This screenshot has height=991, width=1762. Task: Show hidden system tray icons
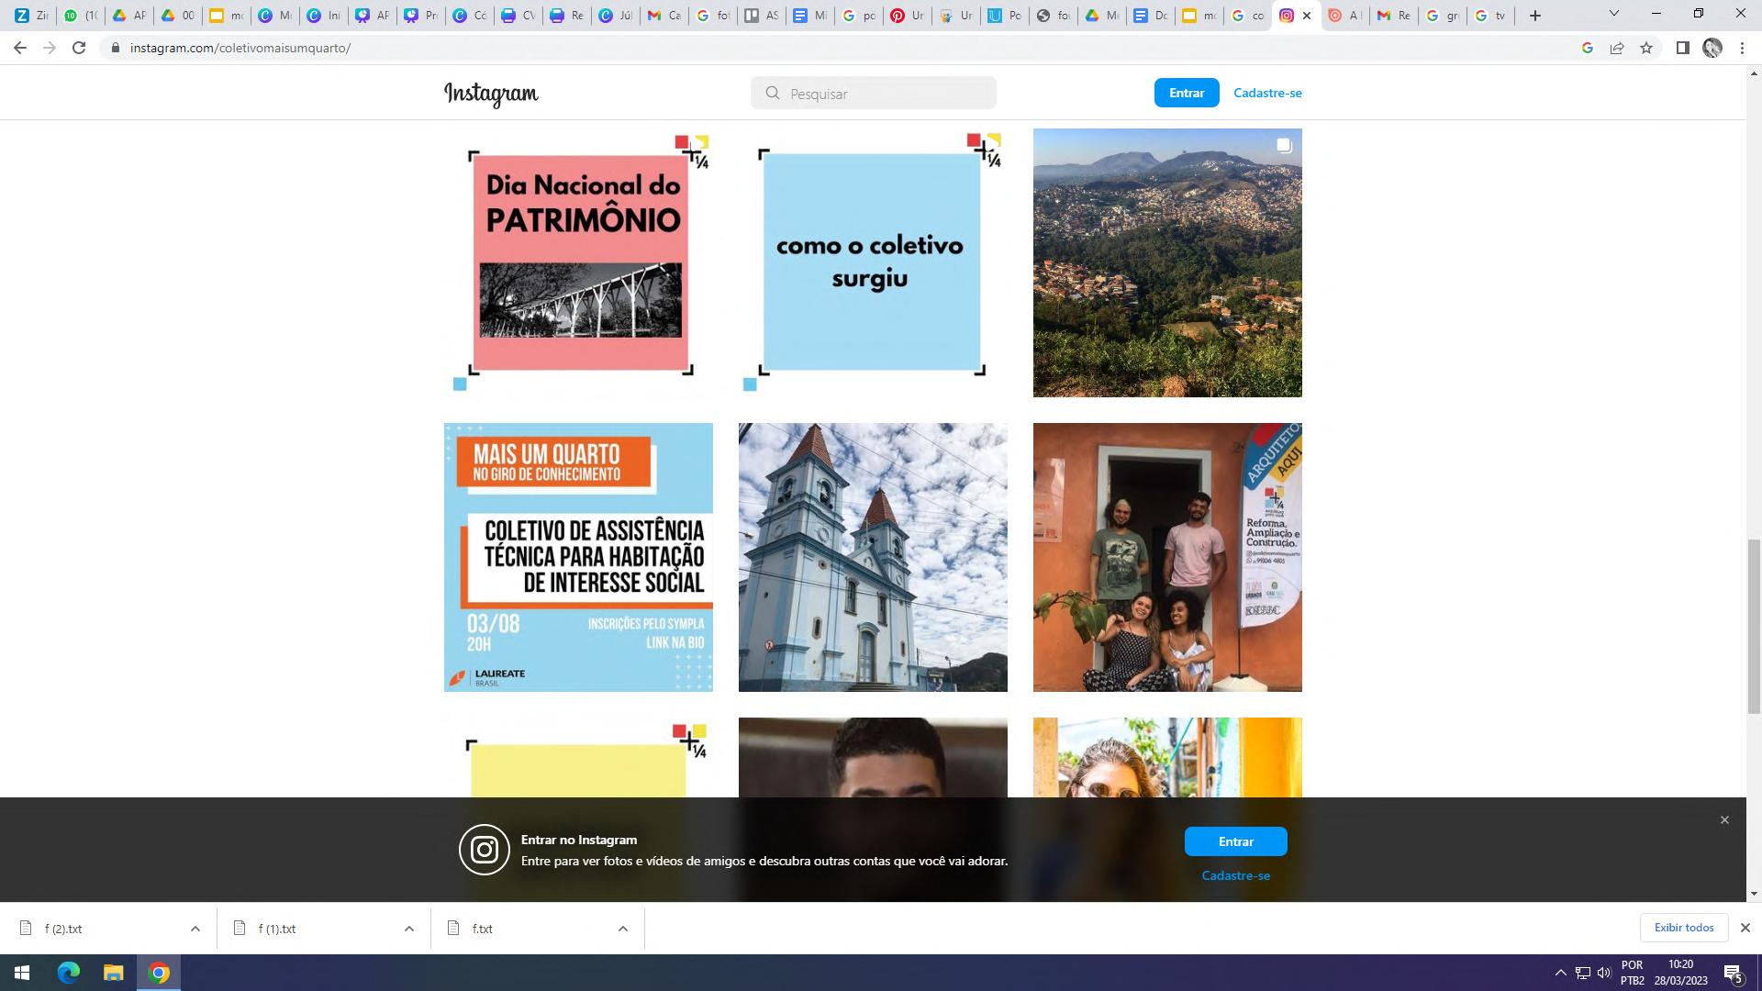pyautogui.click(x=1560, y=973)
